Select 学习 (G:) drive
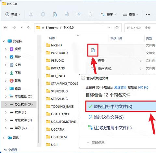The width and height of the screenshot is (156, 153). [x=20, y=128]
